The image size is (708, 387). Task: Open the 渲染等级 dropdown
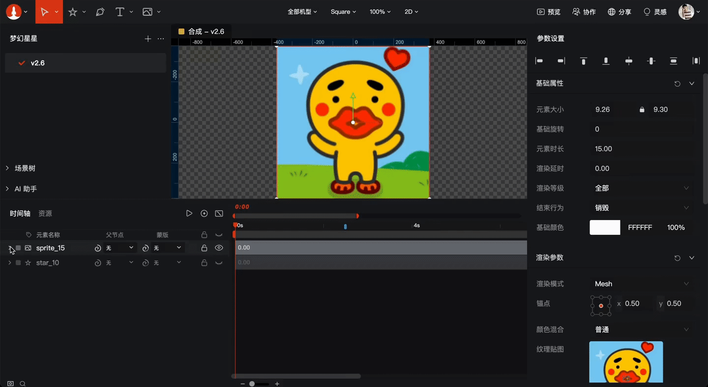point(642,188)
